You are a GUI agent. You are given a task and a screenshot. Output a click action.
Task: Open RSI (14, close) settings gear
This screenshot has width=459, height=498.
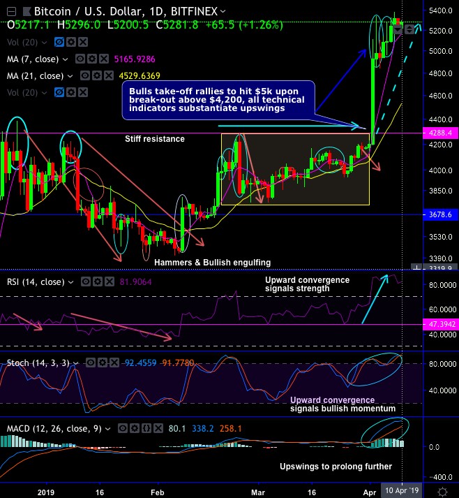[98, 281]
